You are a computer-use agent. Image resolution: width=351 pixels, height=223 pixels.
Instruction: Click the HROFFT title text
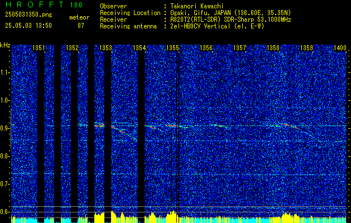click(x=35, y=4)
